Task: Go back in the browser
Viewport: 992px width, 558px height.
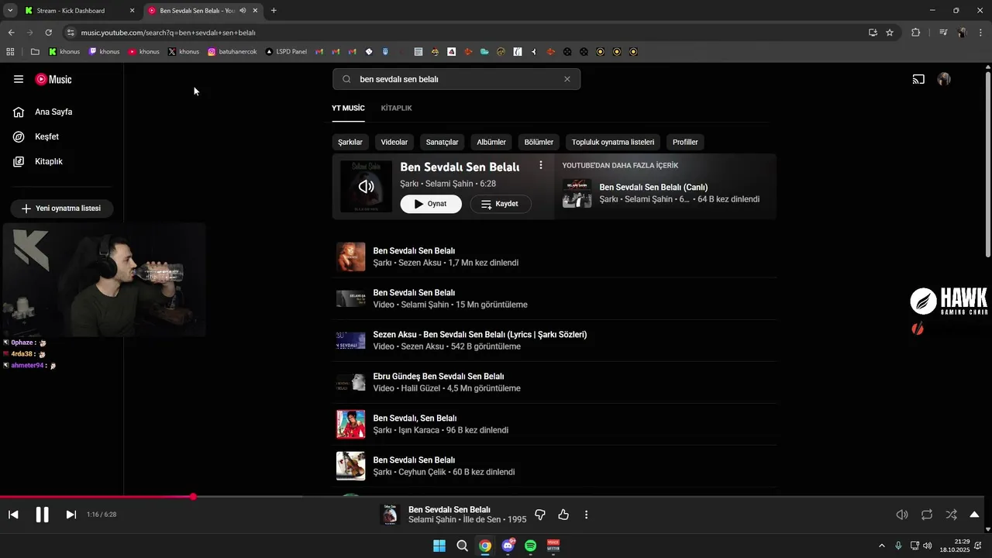Action: pos(11,33)
